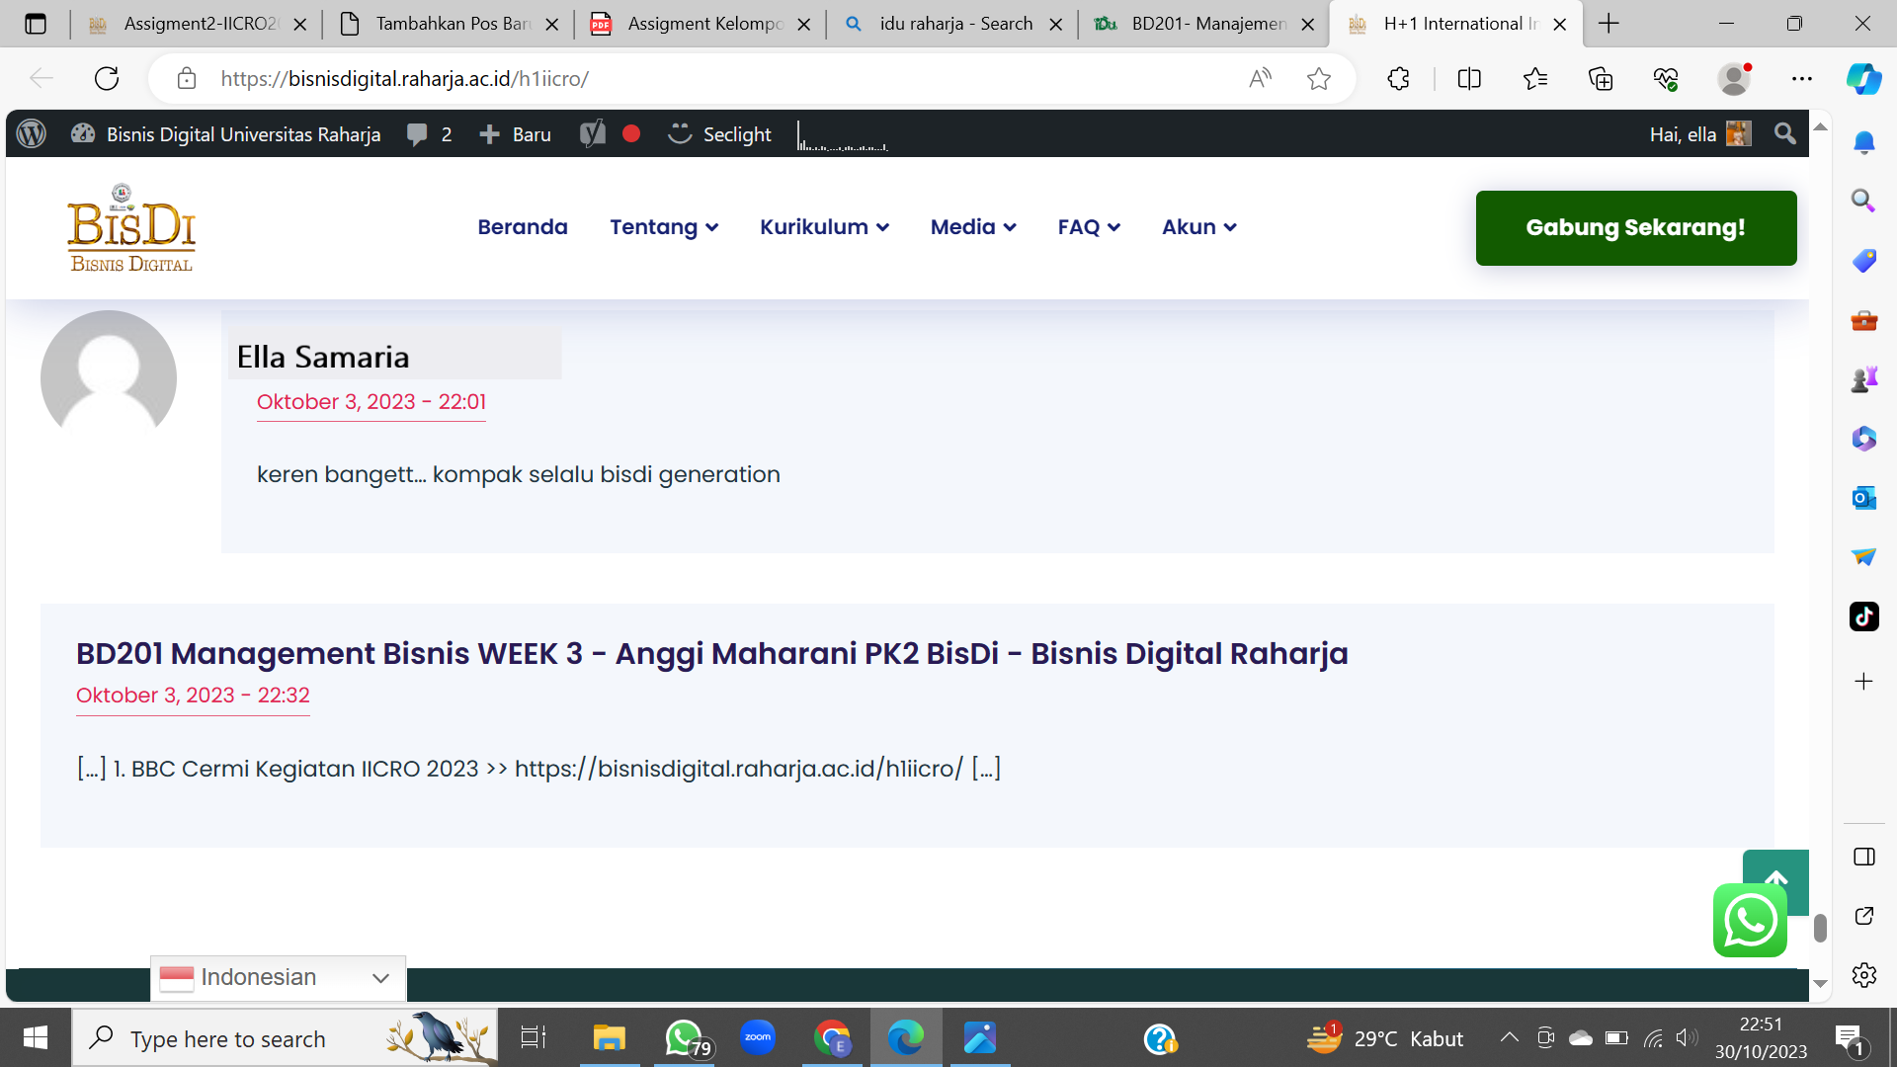Screen dimensions: 1897x1067
Task: Open TikTok in the sidebar
Action: coord(1864,616)
